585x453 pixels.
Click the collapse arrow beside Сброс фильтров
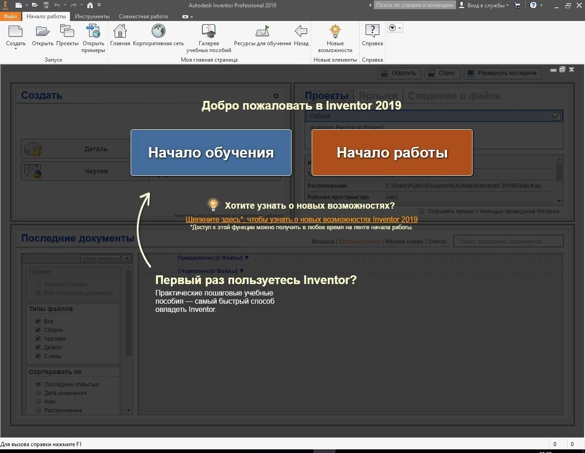coord(127,258)
